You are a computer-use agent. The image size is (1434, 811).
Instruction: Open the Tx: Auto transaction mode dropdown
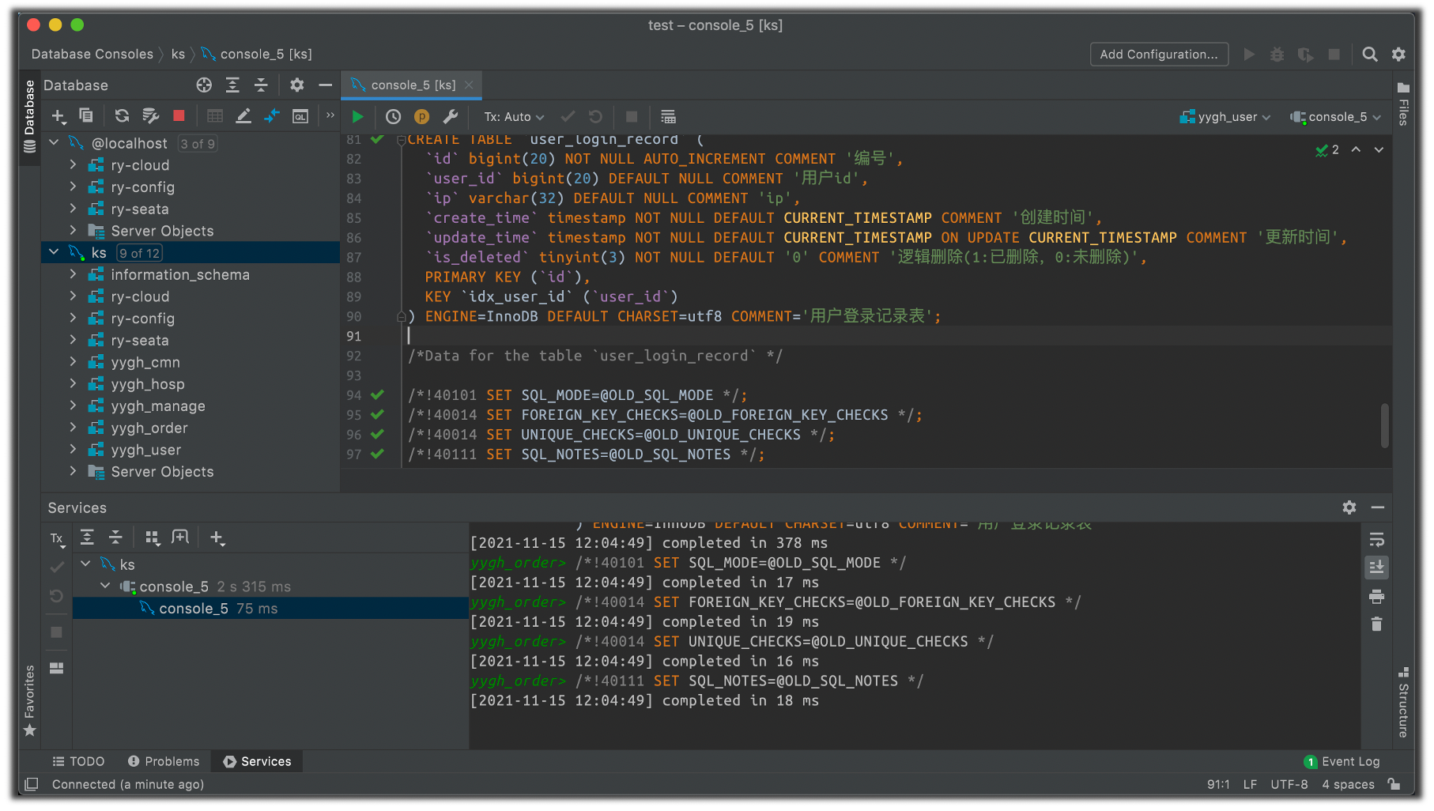[x=514, y=117]
